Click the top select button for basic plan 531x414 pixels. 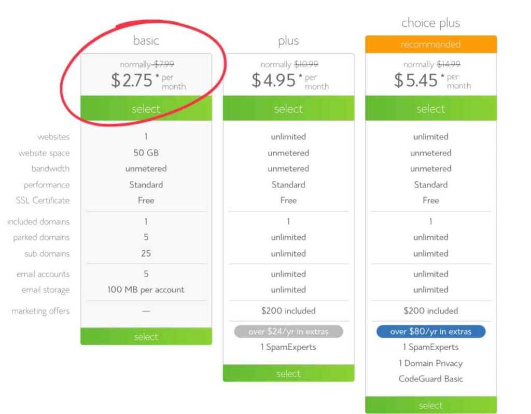pyautogui.click(x=146, y=109)
